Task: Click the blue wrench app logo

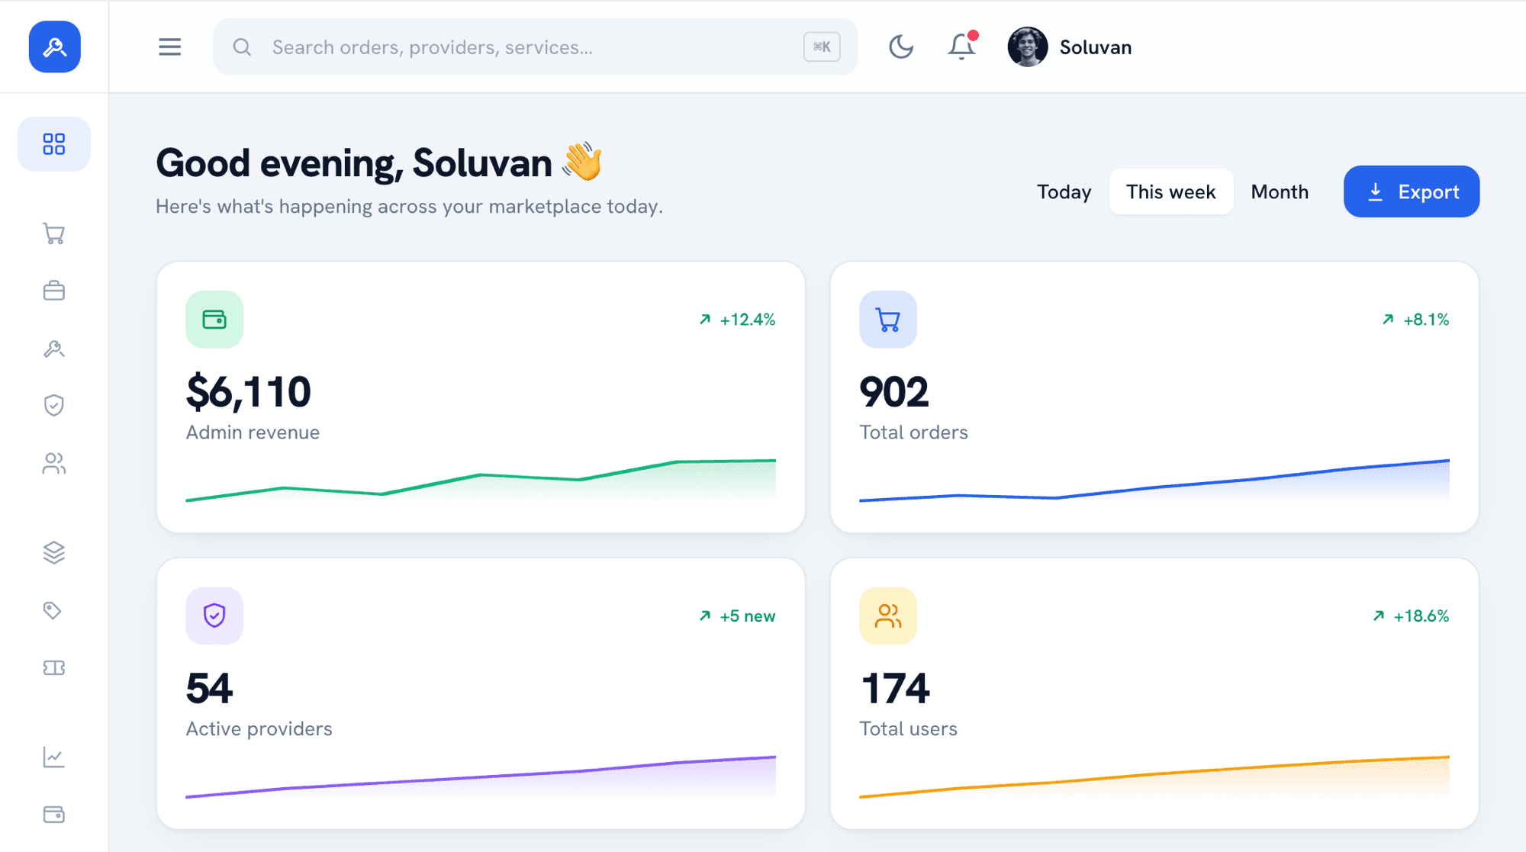Action: 54,47
